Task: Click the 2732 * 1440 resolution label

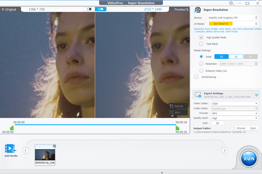Action: 153,9
